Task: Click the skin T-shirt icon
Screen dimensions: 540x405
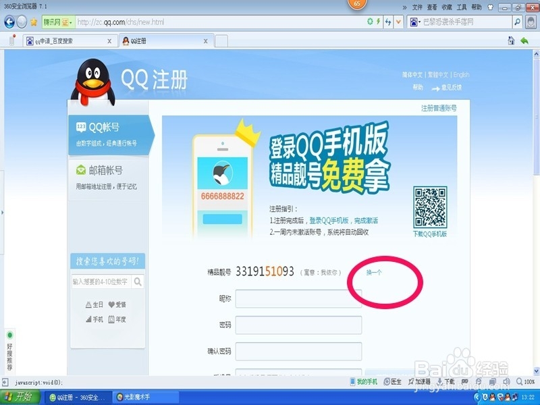Action: 491,7
